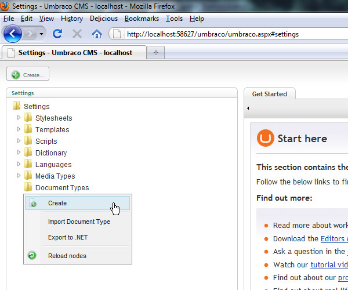
Task: Click the Settings panel header label
Action: click(x=23, y=93)
